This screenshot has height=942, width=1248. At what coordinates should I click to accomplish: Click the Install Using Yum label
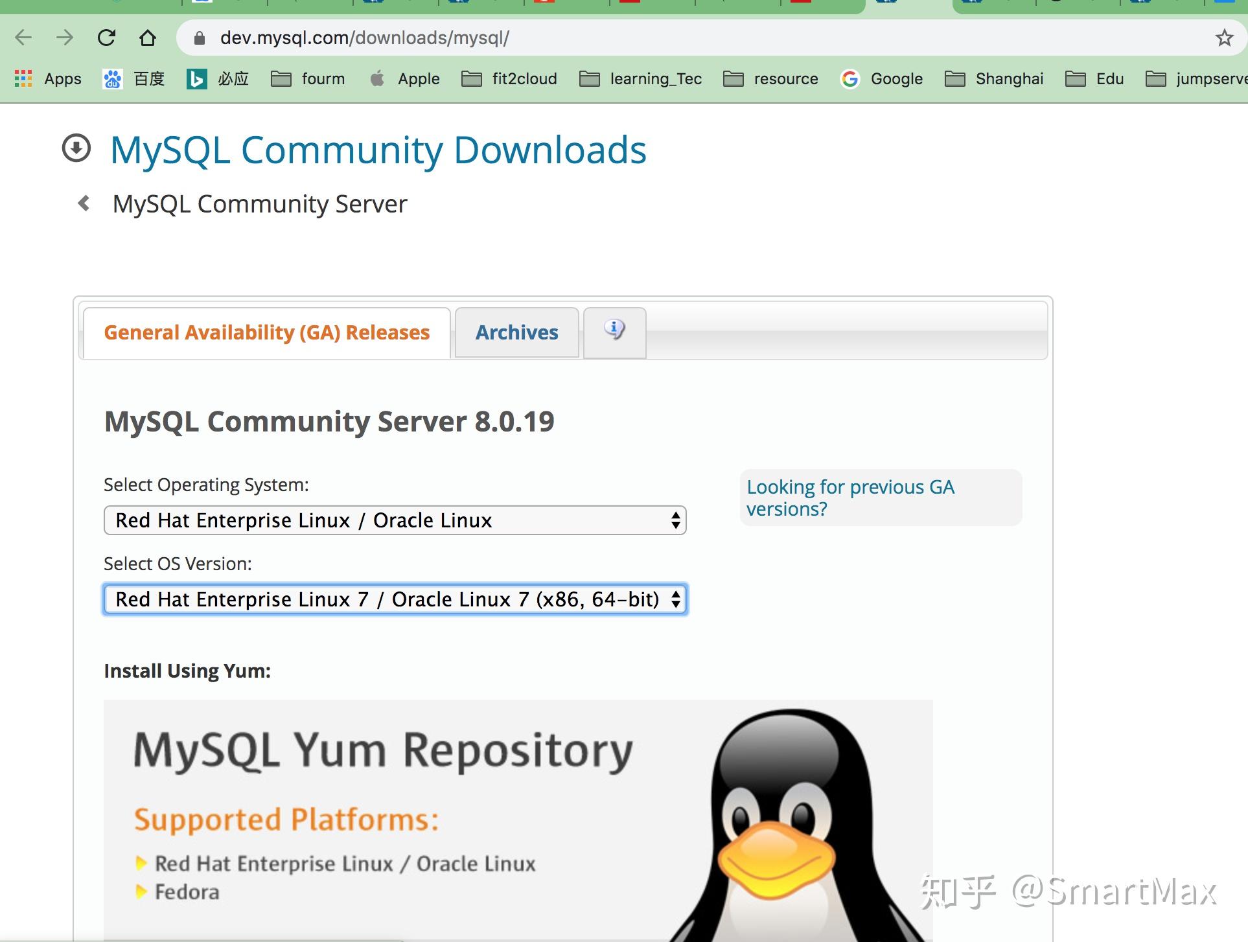[x=187, y=671]
